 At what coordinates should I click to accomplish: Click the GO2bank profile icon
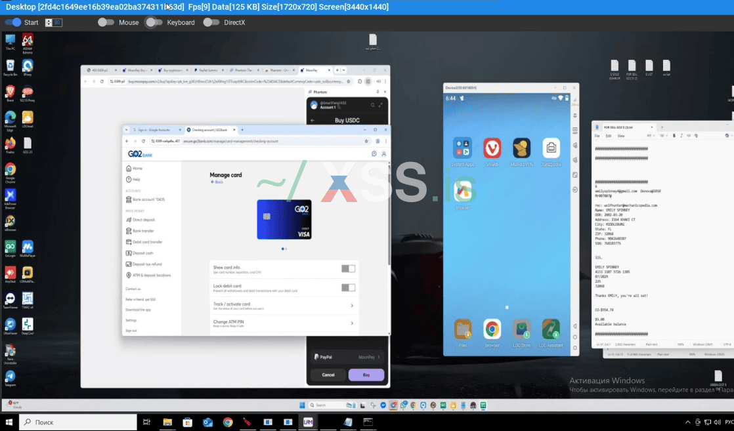pyautogui.click(x=384, y=154)
